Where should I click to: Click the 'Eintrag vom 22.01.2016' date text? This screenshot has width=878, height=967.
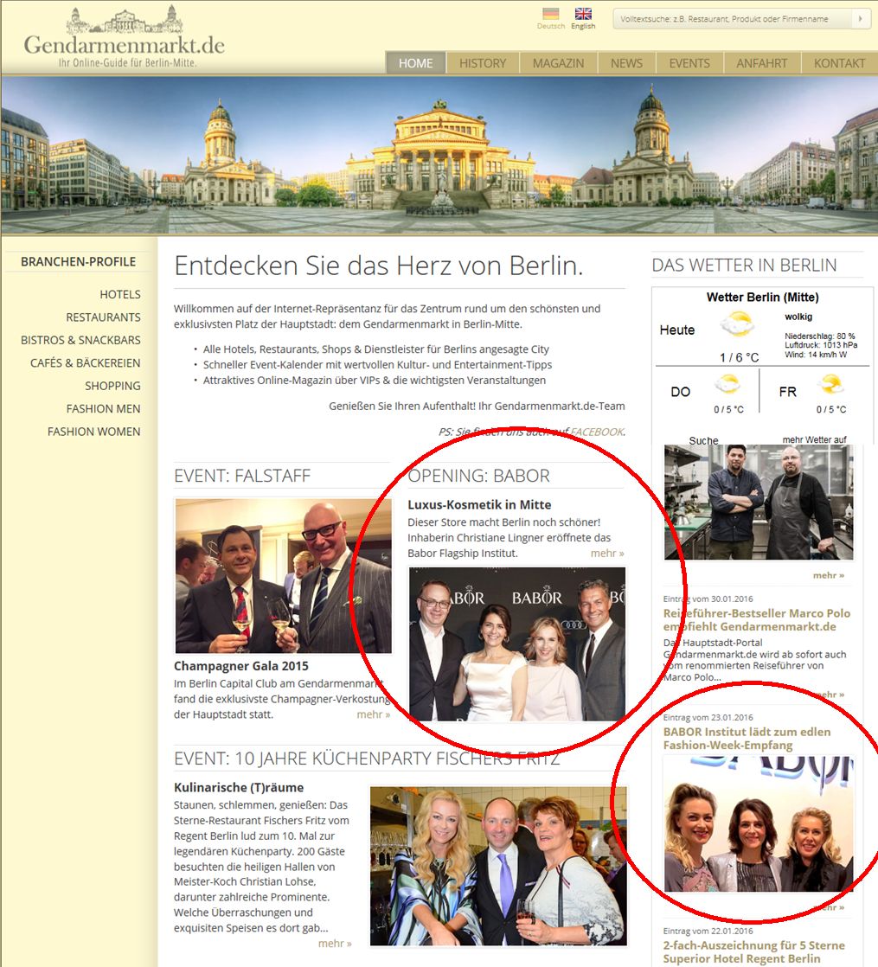[708, 932]
